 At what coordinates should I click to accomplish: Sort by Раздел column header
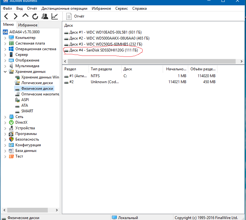coord(76,69)
